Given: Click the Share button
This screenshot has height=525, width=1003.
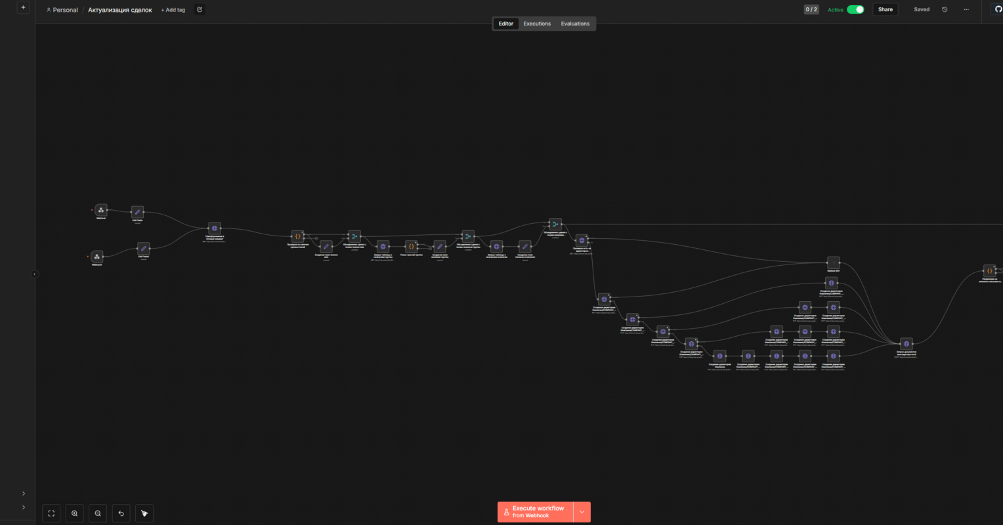Looking at the screenshot, I should click(x=886, y=10).
